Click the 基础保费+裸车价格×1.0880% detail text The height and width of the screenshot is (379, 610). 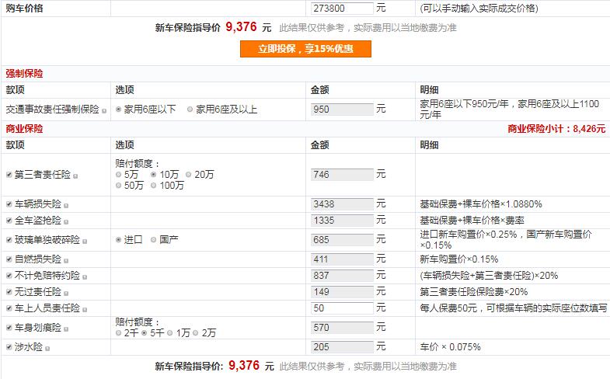click(x=481, y=204)
